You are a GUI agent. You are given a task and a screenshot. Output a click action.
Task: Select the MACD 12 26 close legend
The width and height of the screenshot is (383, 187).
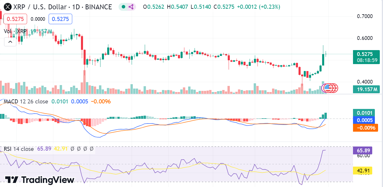click(x=26, y=101)
